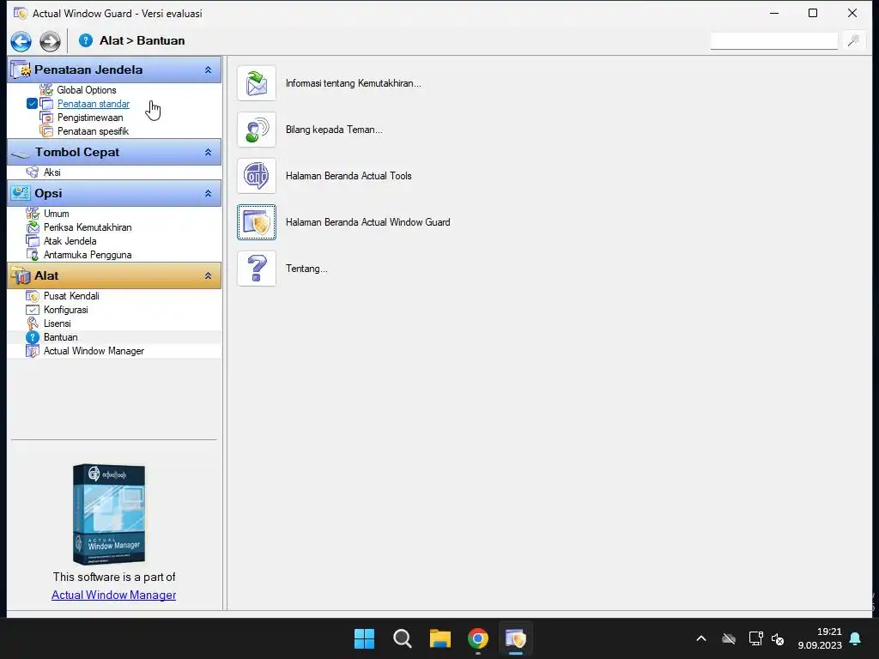Viewport: 879px width, 659px height.
Task: Click the Alat header title
Action: click(x=46, y=275)
